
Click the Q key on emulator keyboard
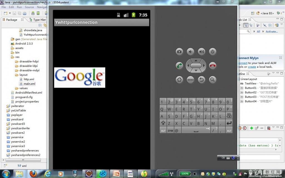163,109
